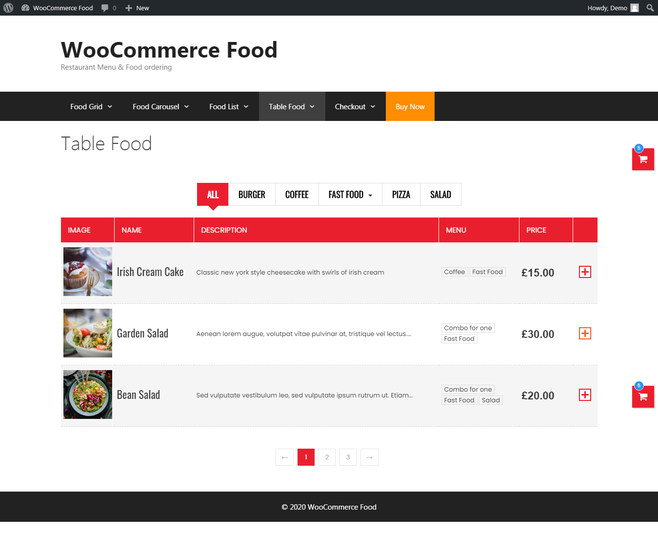Add Bean Salad using its plus icon

[x=584, y=395]
